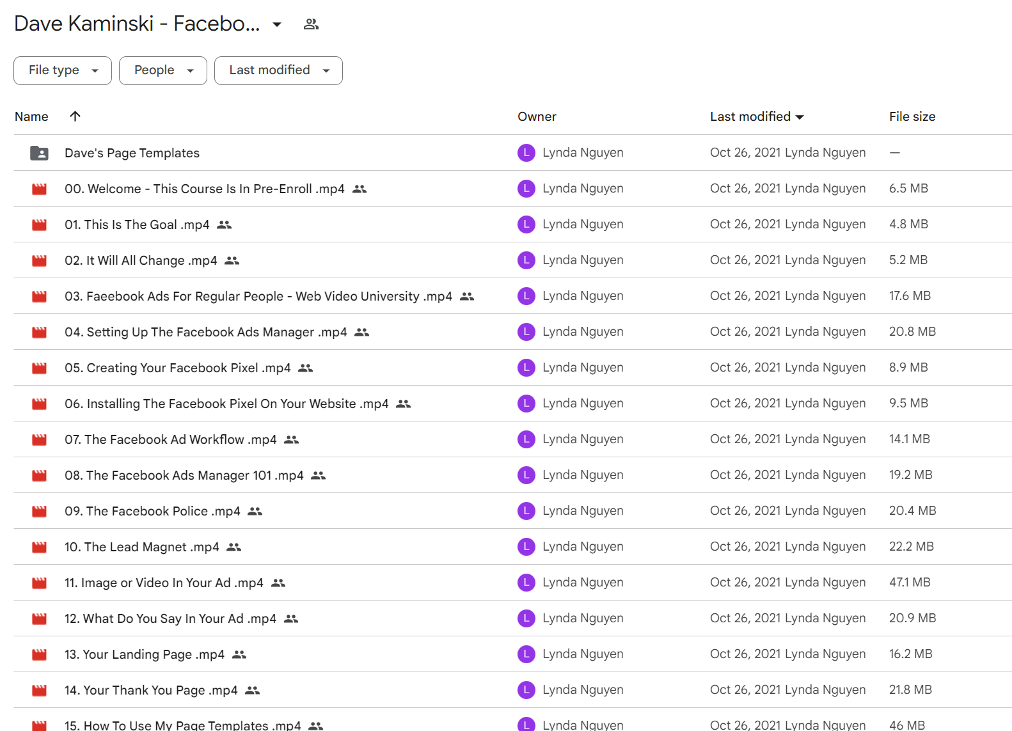Click shared icon next to 07. Ad Workflow file
Screen dimensions: 1012x731
tap(292, 439)
